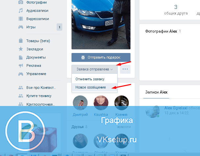This screenshot has width=200, height=156.
Task: Collapse the Заявка отправлена dropdown
Action: [95, 69]
